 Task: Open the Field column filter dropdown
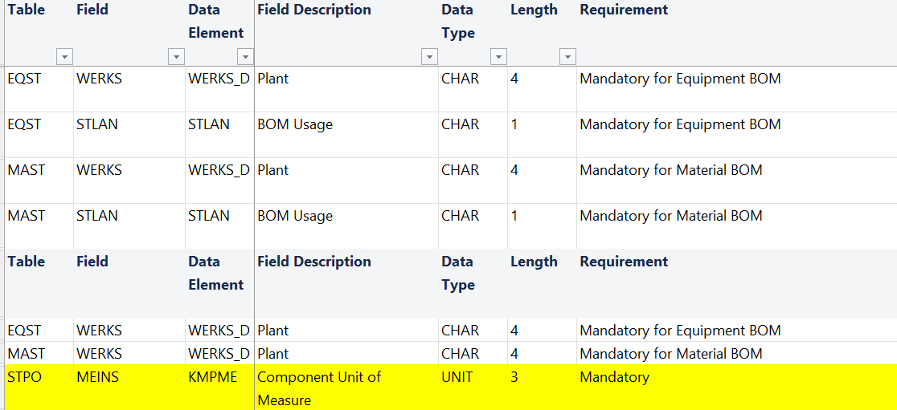176,57
